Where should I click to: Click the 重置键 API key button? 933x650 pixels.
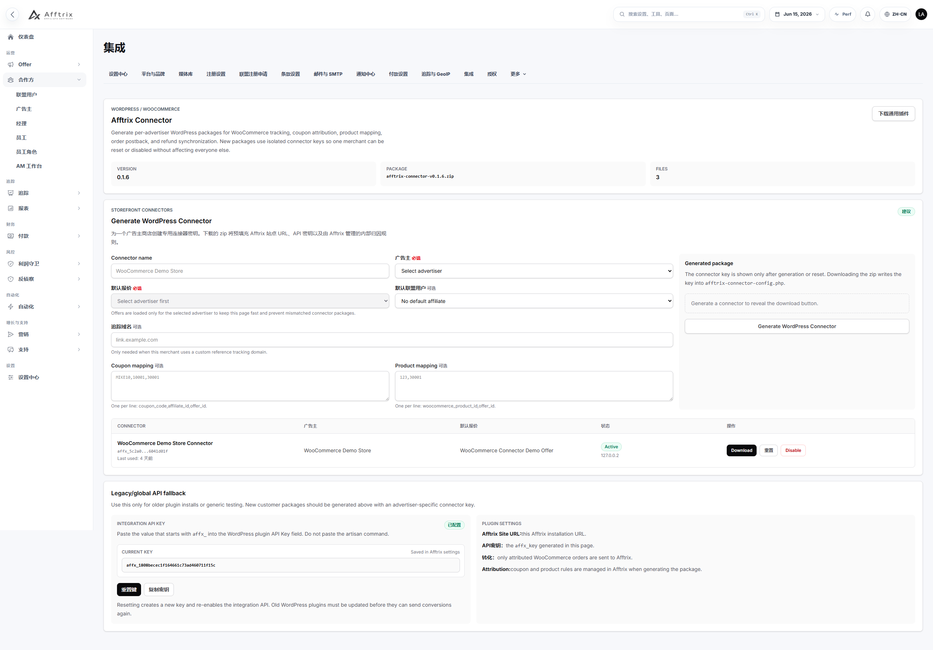(129, 590)
